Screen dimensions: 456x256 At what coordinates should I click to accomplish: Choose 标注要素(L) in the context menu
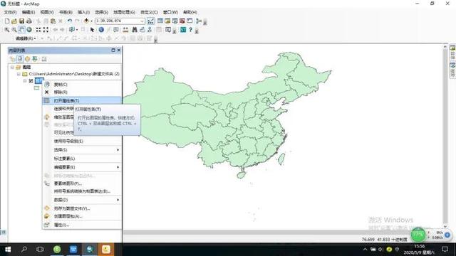(82, 159)
